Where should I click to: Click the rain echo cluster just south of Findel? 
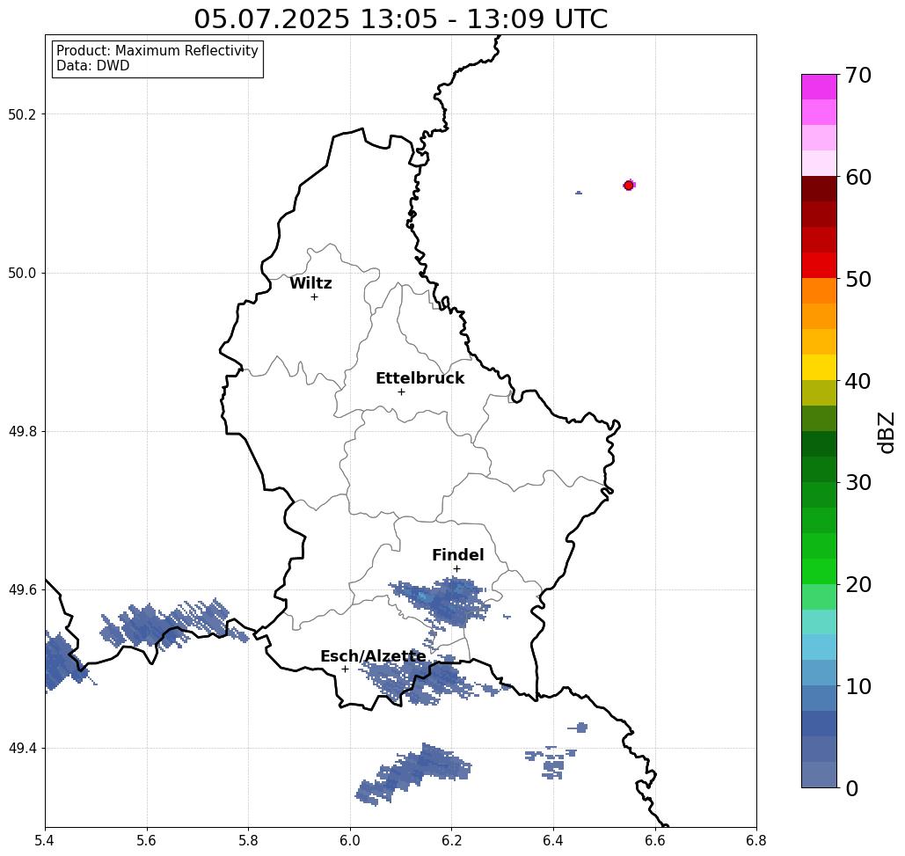(442, 602)
